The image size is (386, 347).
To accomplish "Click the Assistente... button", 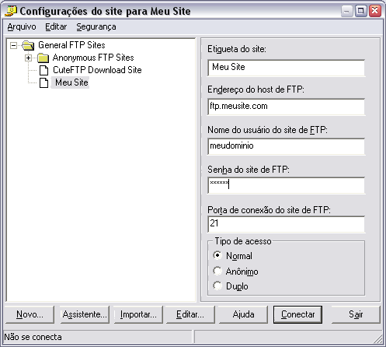I will [x=85, y=314].
